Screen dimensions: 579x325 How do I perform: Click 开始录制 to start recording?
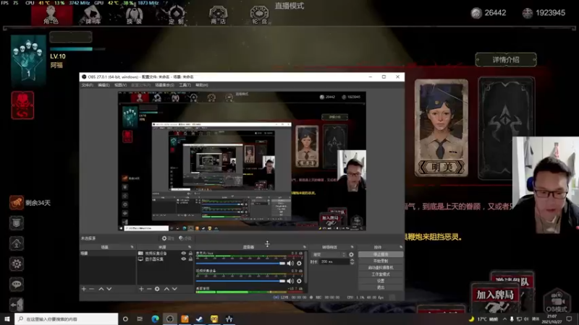[x=381, y=261]
